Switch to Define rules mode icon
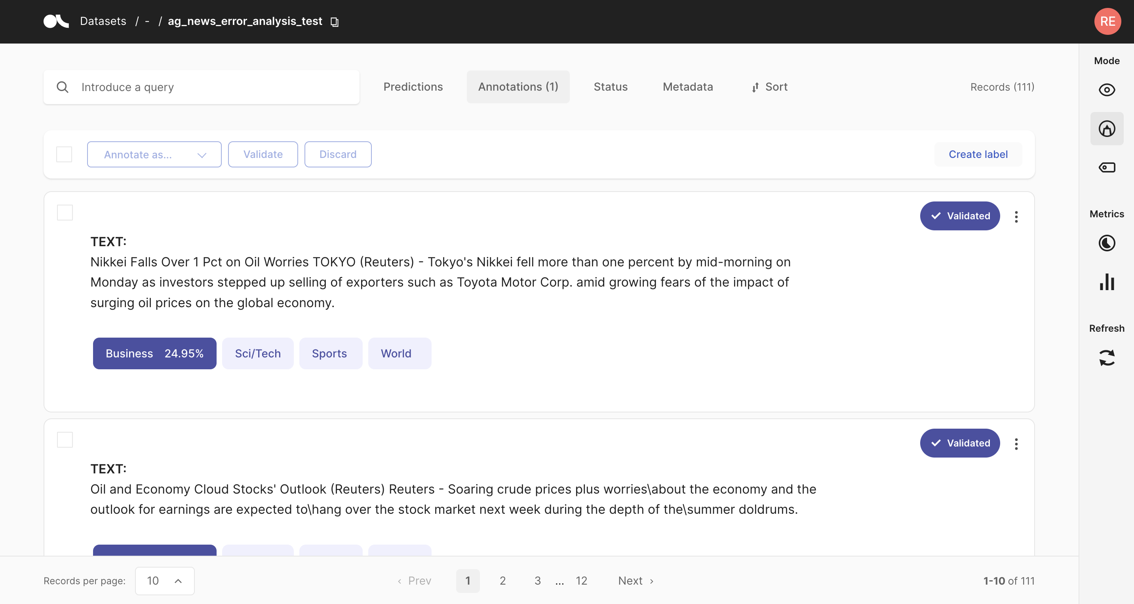Image resolution: width=1134 pixels, height=604 pixels. click(1107, 167)
